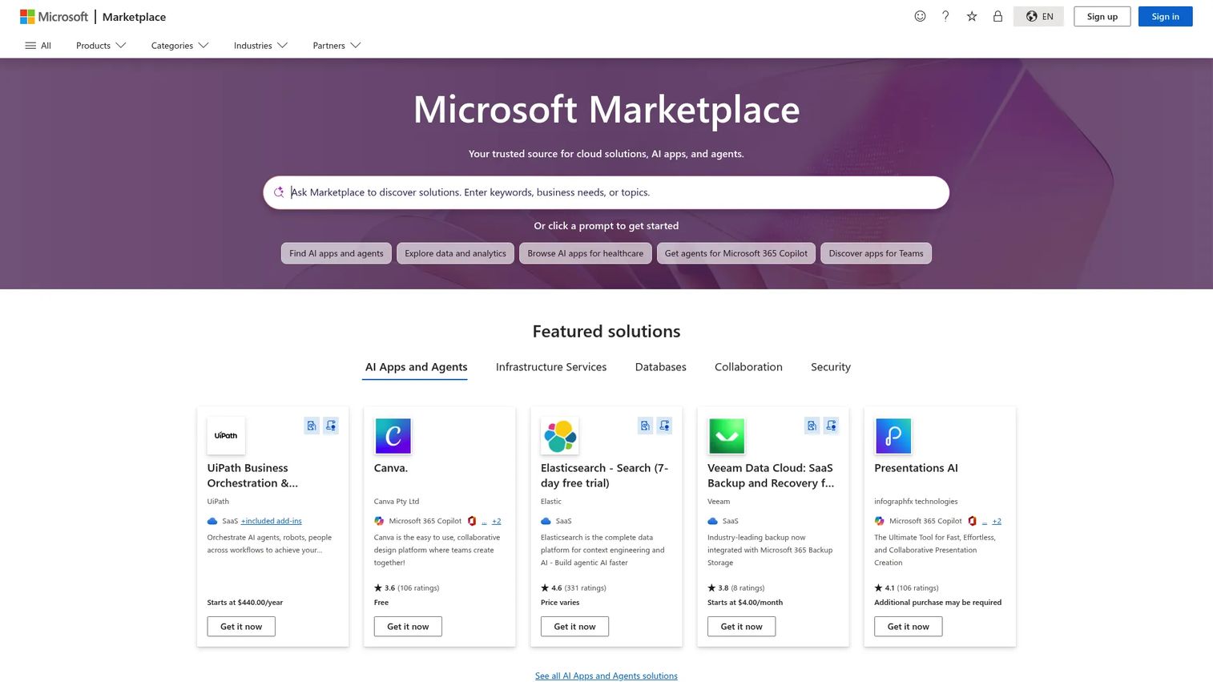The width and height of the screenshot is (1213, 682).
Task: Switch to the Databases tab
Action: (661, 367)
